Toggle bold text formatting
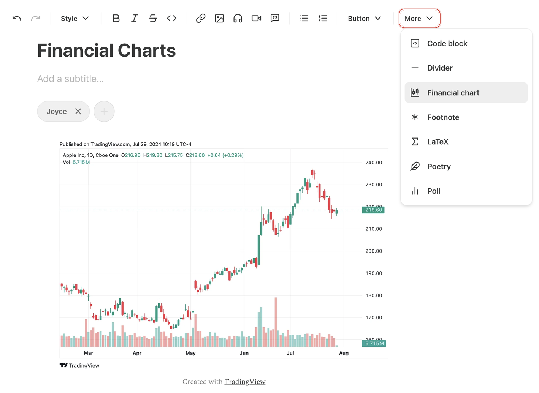This screenshot has height=393, width=539. pyautogui.click(x=116, y=18)
